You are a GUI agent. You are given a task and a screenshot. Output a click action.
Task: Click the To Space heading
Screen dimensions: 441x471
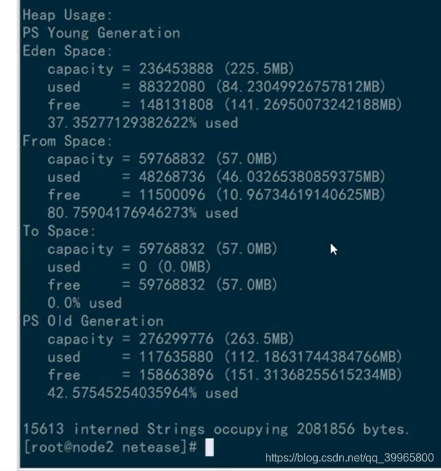[59, 231]
